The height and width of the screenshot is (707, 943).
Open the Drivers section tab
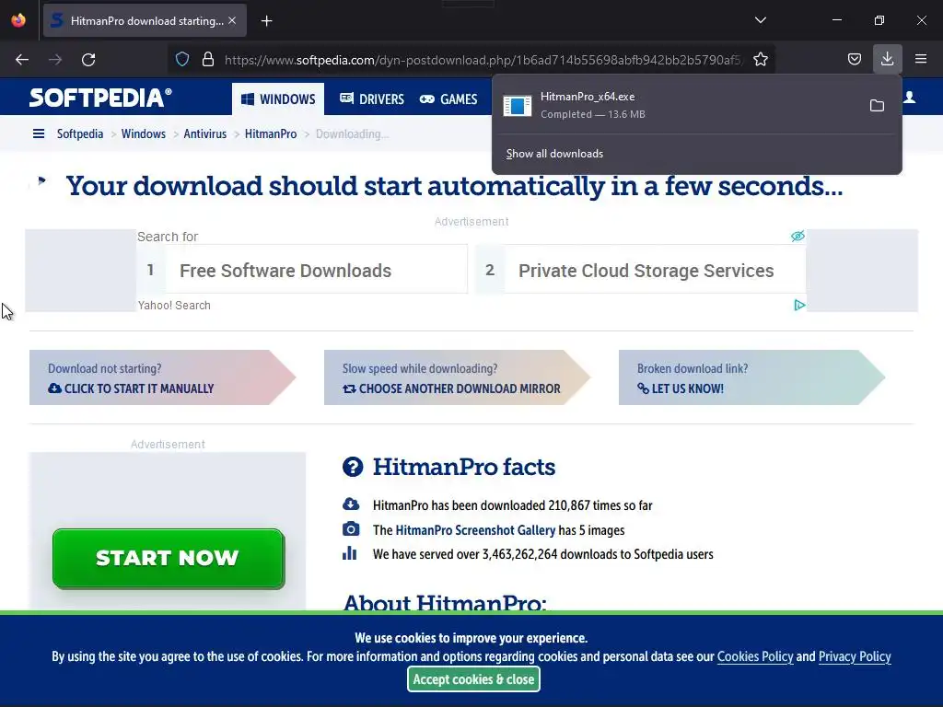coord(372,99)
